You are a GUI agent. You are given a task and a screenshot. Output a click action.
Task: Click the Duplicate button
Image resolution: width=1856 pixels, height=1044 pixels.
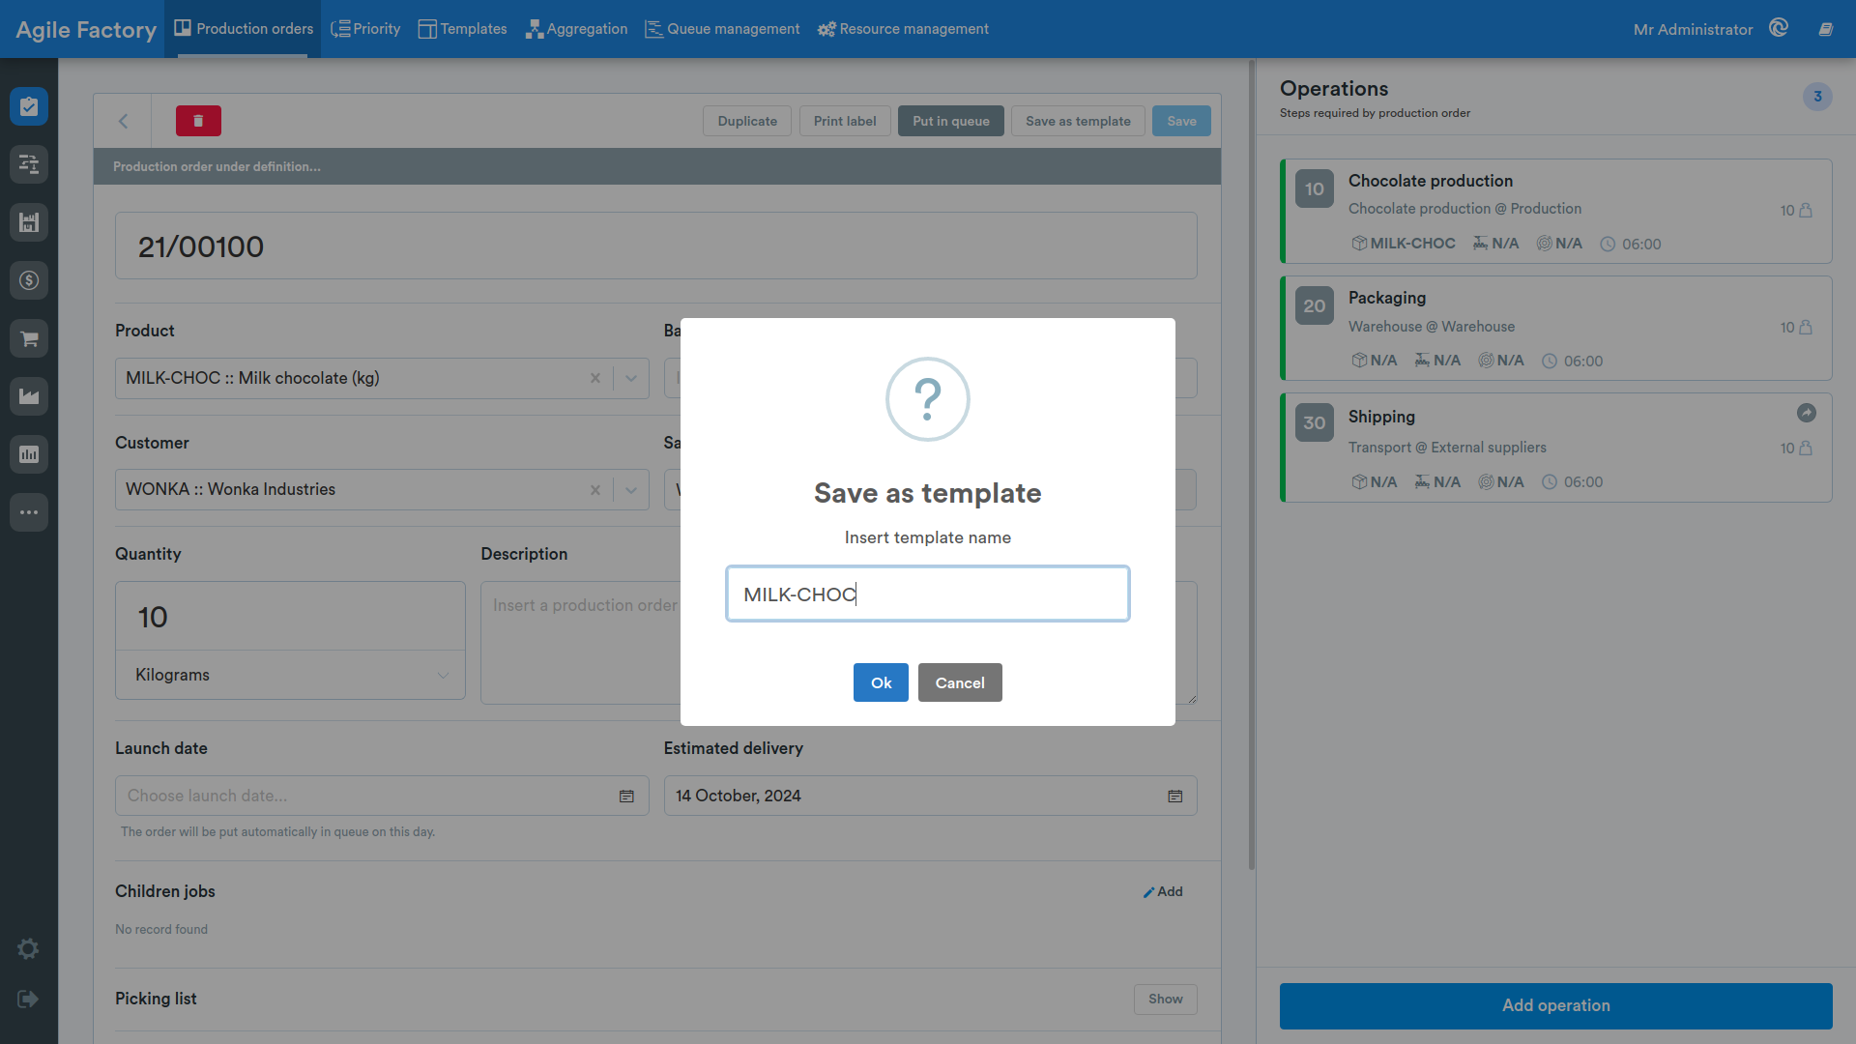(747, 121)
